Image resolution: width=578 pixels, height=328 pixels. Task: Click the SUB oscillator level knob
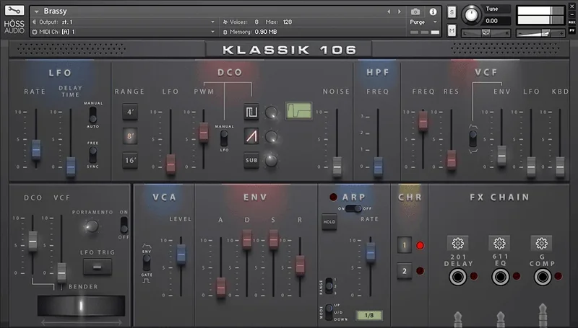(272, 161)
